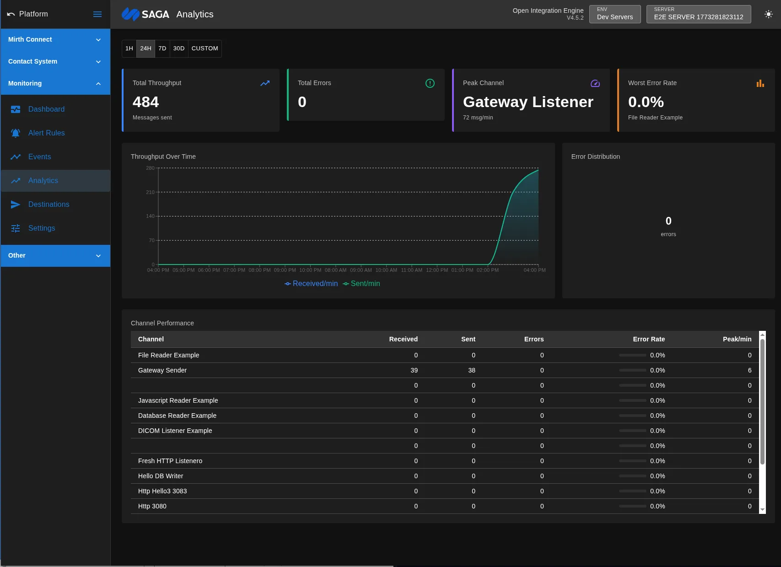Expand the Mirth Connect section
Viewport: 781px width, 567px height.
pos(55,39)
